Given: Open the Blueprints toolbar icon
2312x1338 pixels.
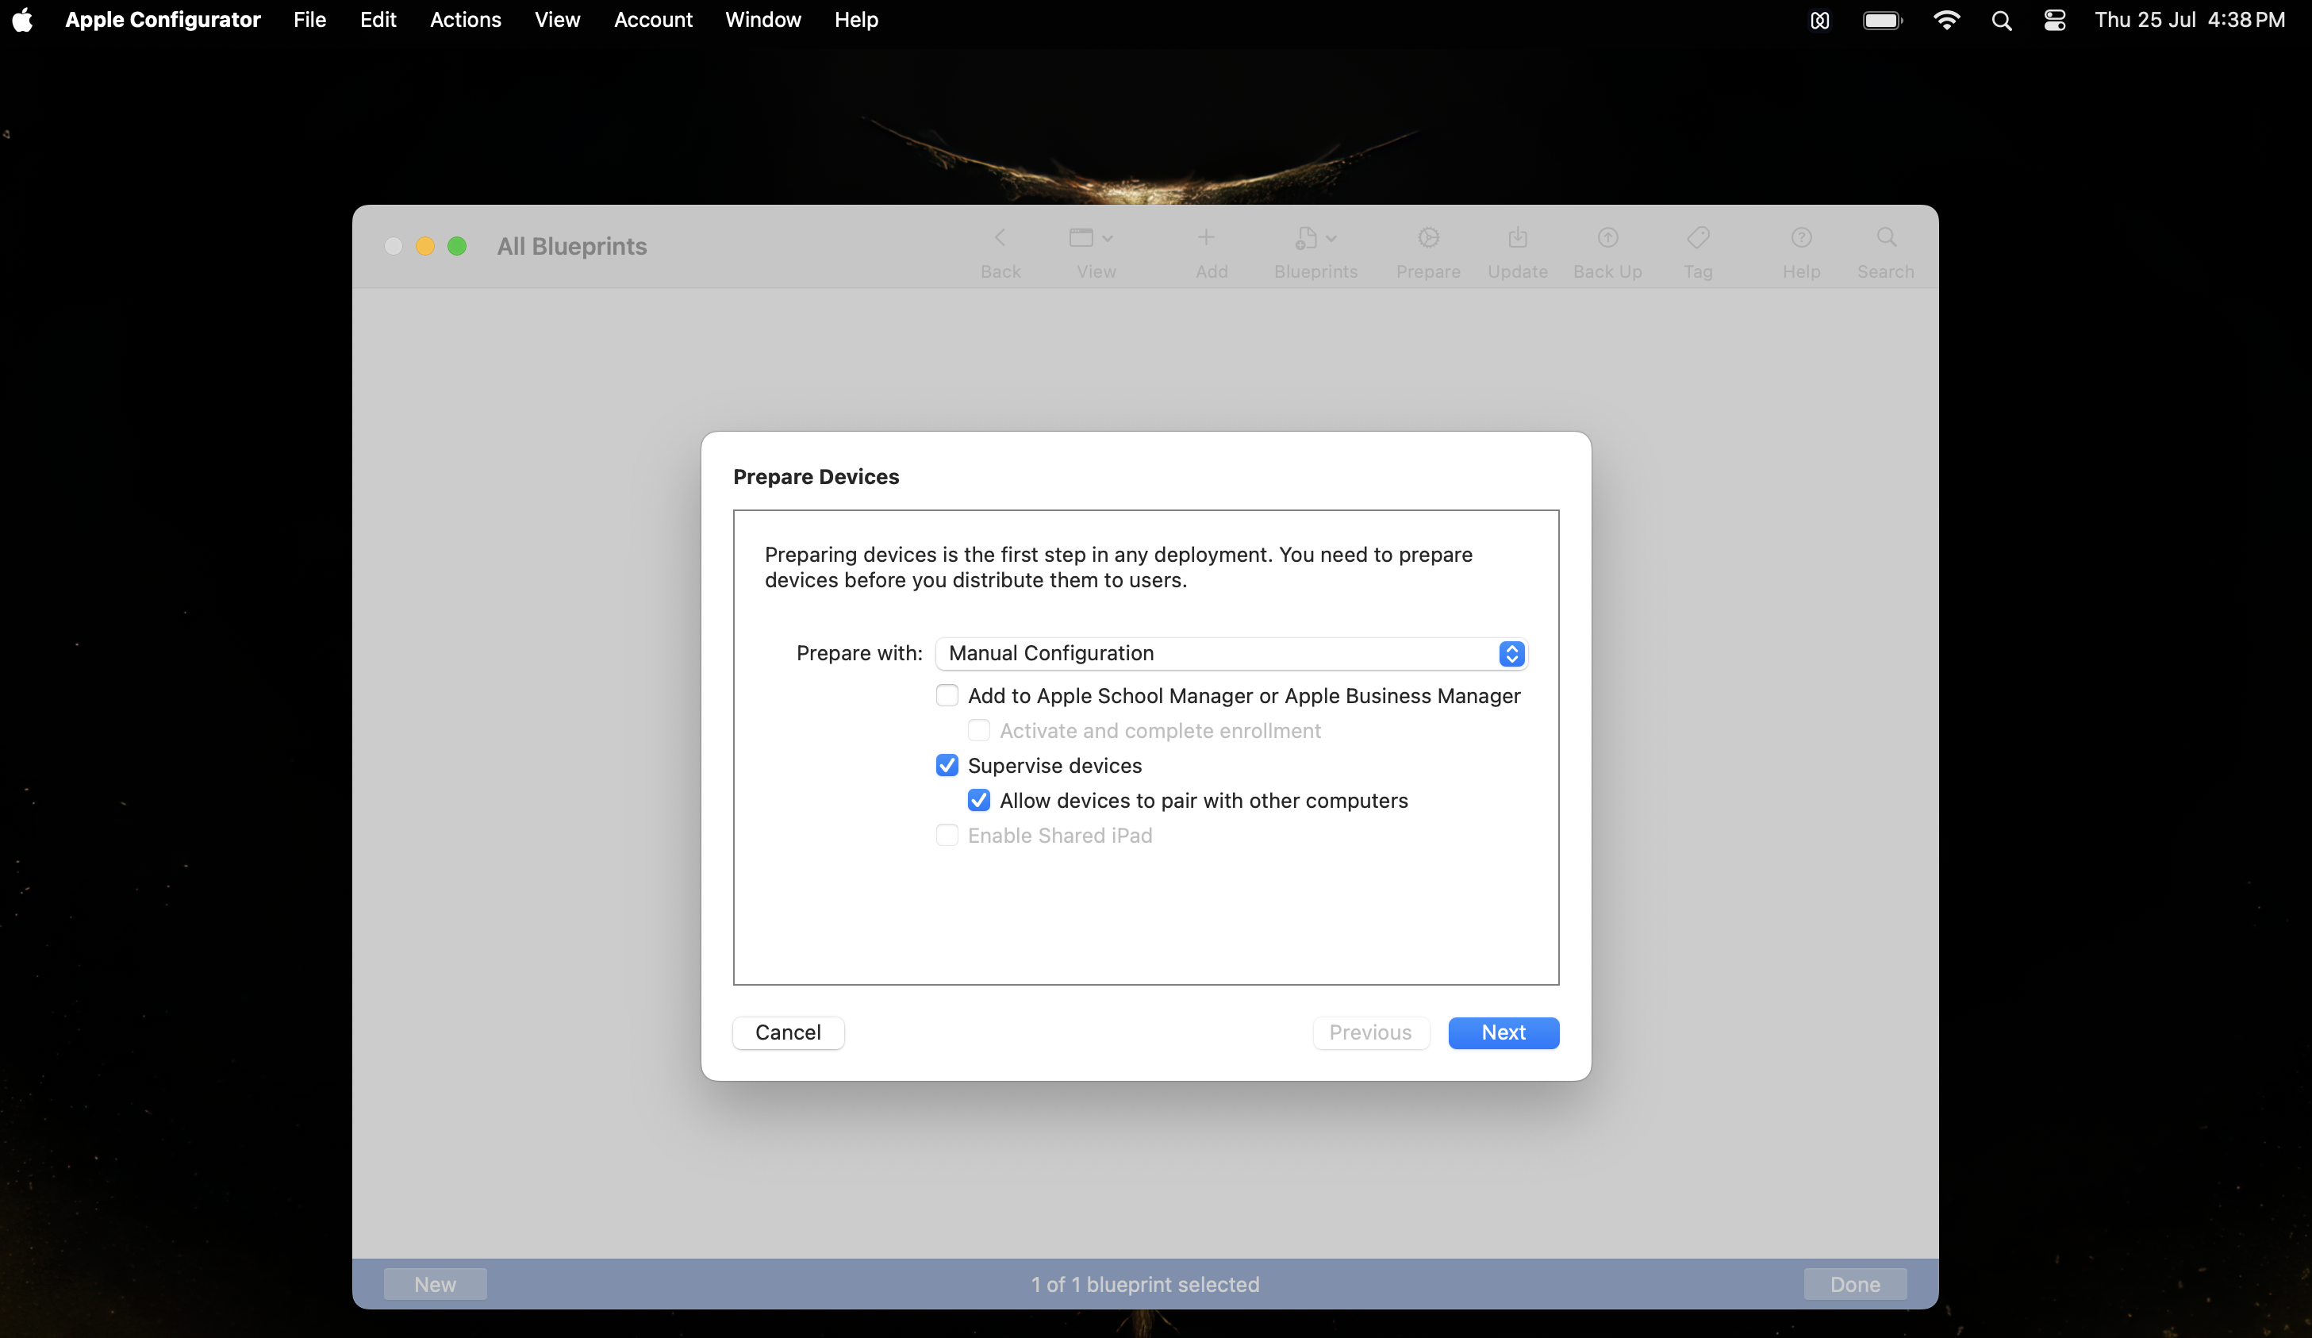Looking at the screenshot, I should pos(1307,239).
